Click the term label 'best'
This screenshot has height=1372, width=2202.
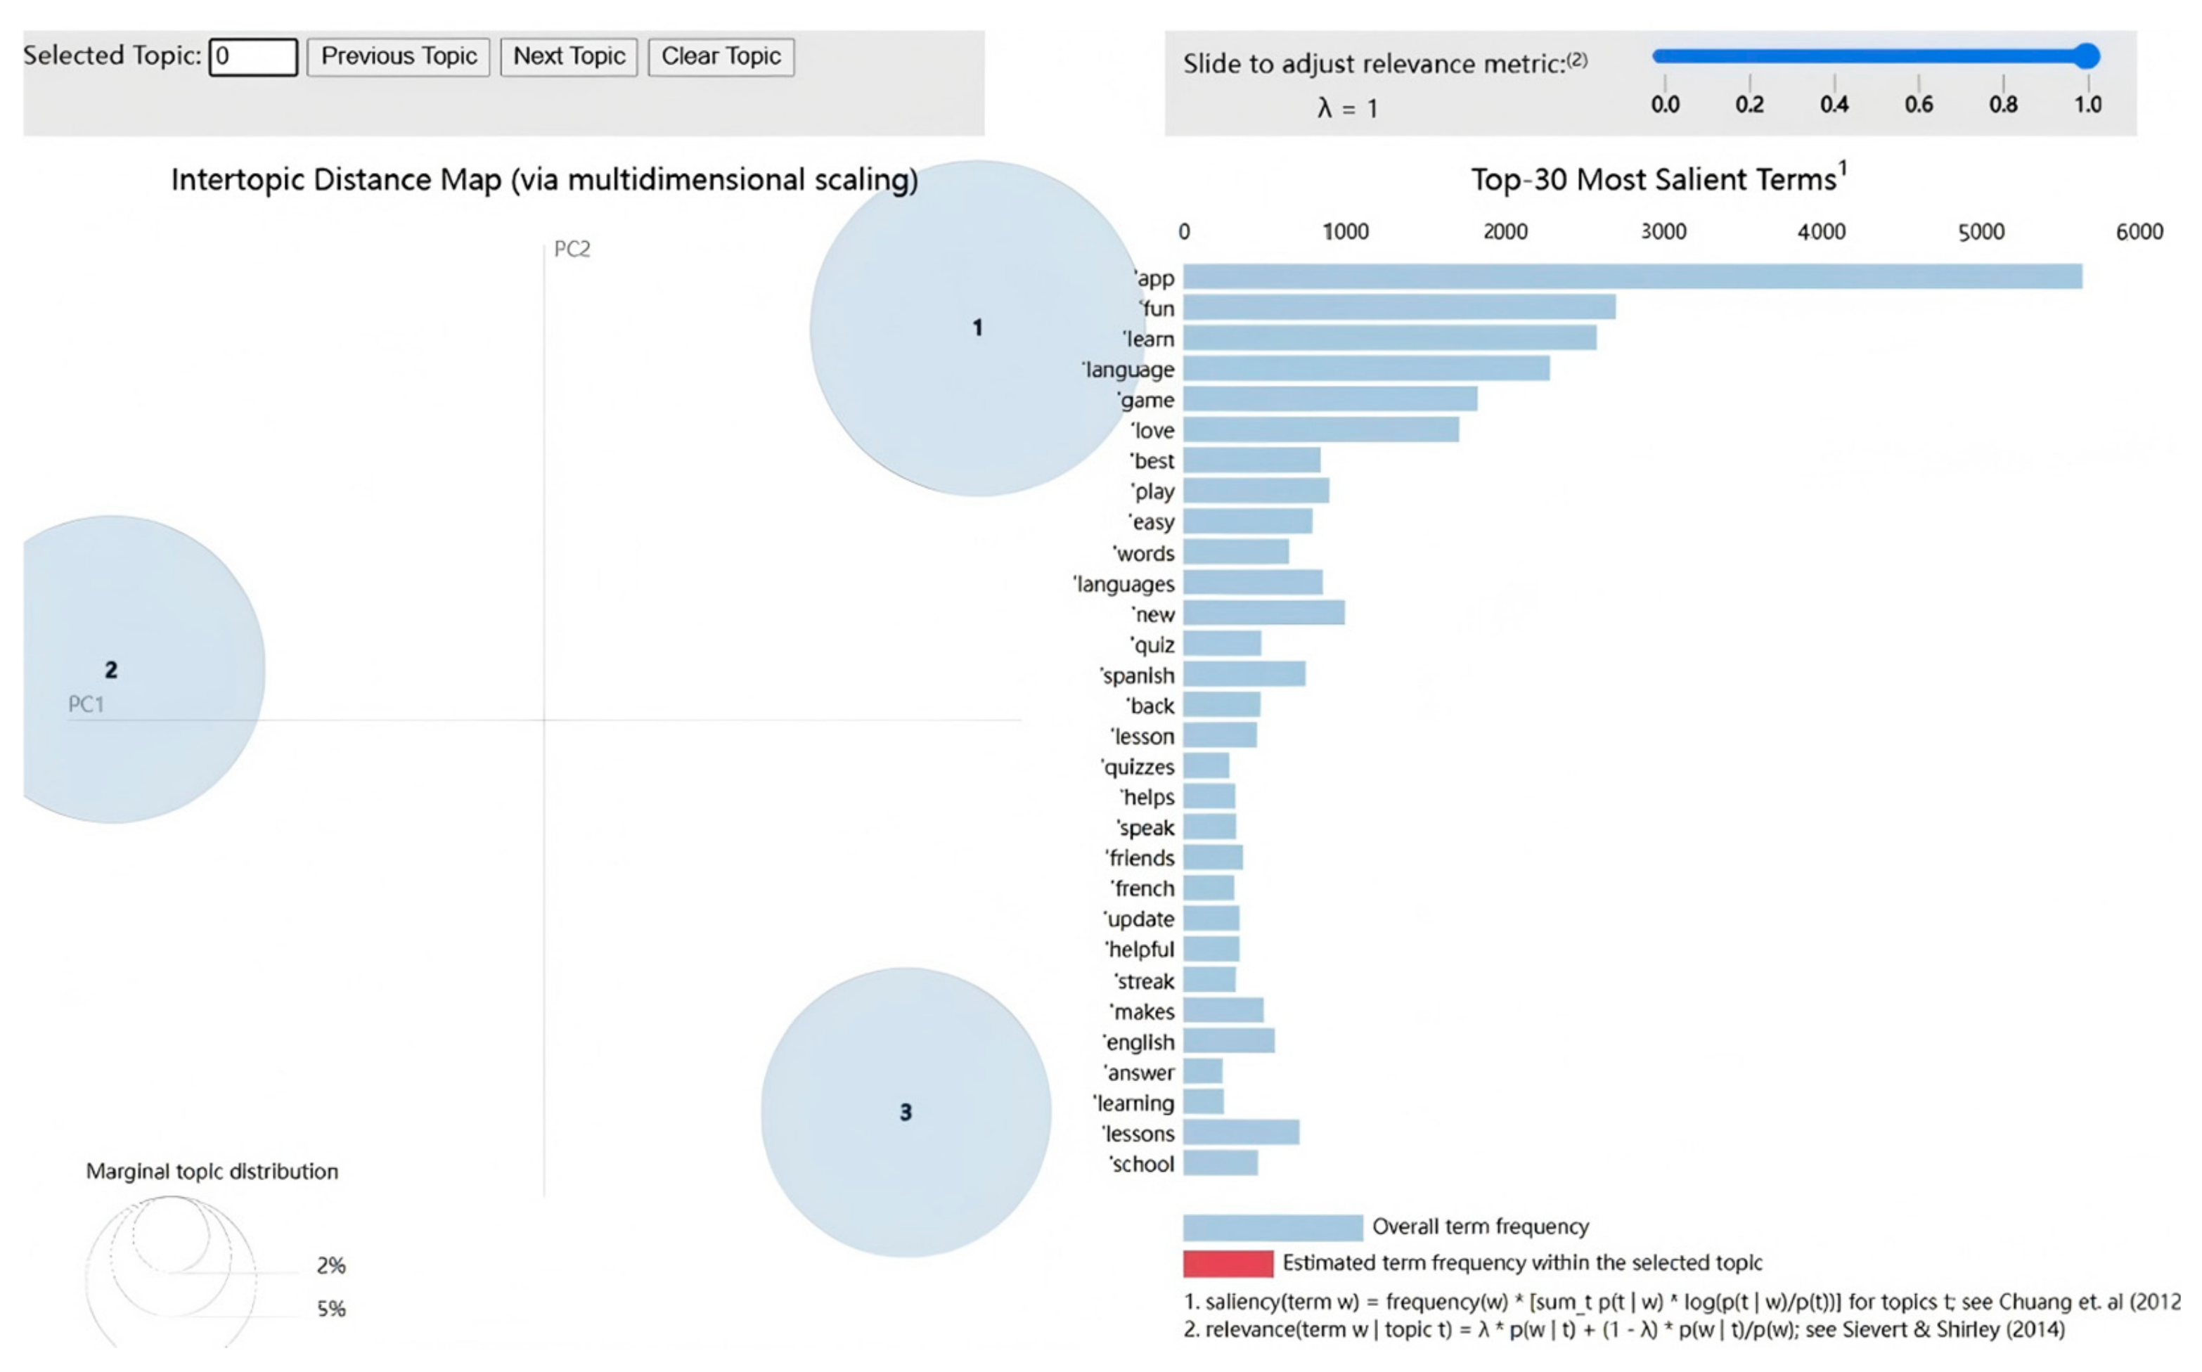[1152, 461]
